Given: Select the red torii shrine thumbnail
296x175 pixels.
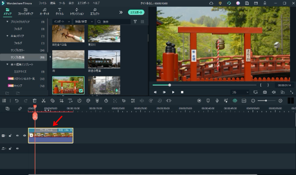Looking at the screenshot, I should point(68,85).
